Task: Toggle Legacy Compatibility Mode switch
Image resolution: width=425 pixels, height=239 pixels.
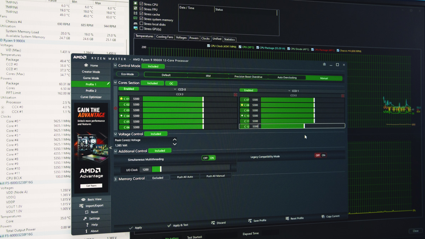Action: [x=321, y=155]
